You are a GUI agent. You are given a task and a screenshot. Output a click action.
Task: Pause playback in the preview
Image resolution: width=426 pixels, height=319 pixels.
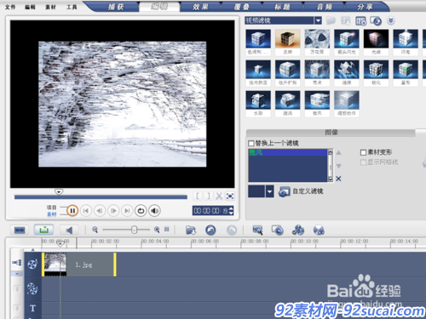coord(72,211)
